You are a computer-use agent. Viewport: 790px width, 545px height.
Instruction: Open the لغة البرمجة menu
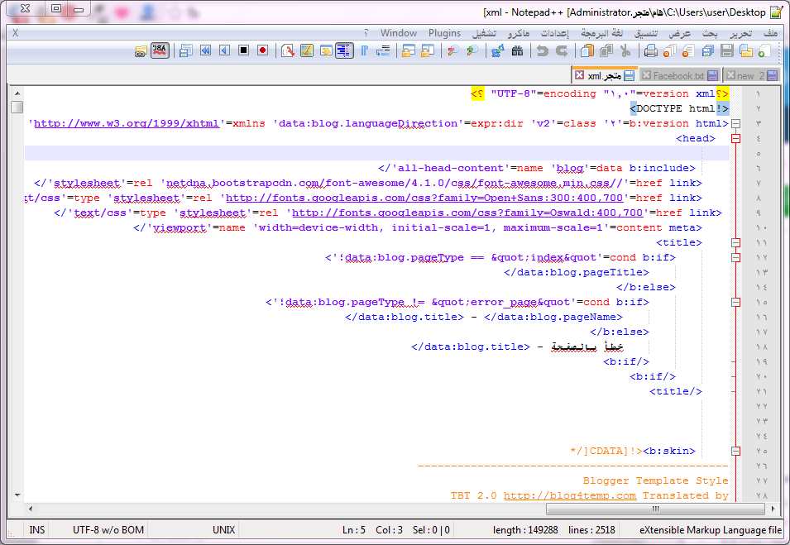[601, 33]
